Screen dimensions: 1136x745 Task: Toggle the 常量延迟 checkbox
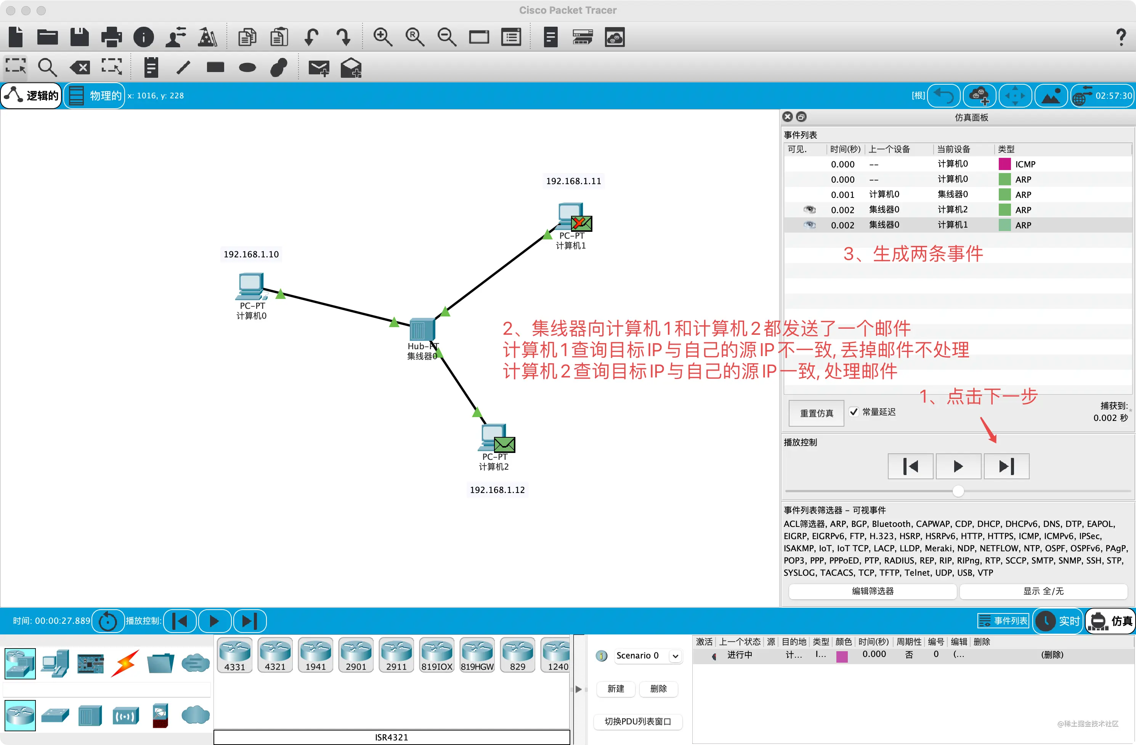tap(854, 411)
